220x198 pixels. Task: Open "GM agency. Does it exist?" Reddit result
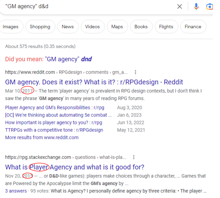(94, 82)
